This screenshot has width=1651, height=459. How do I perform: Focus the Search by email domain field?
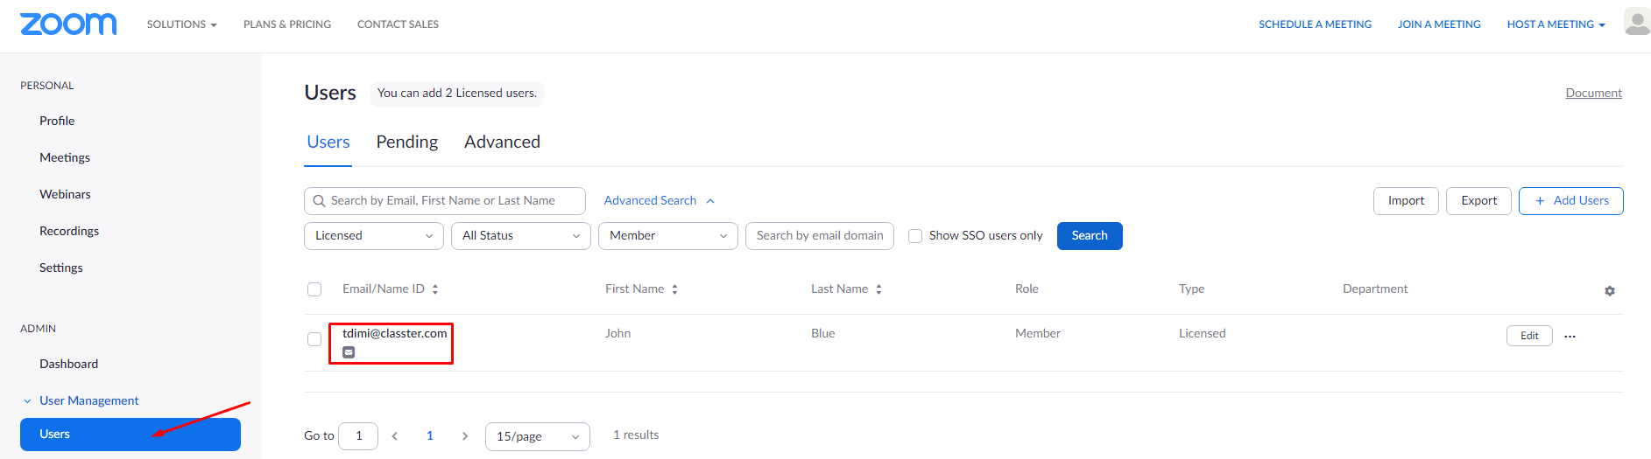point(820,236)
